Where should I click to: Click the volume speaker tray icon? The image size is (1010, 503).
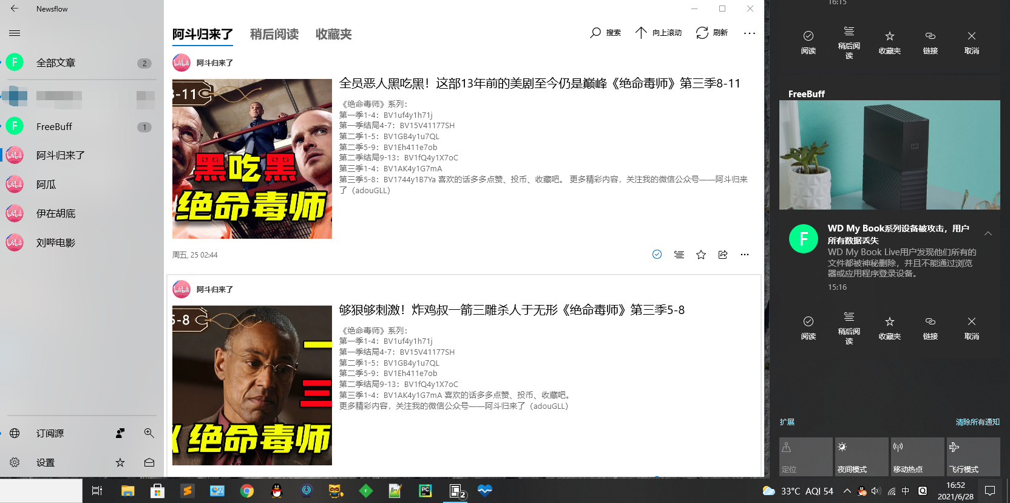point(875,491)
